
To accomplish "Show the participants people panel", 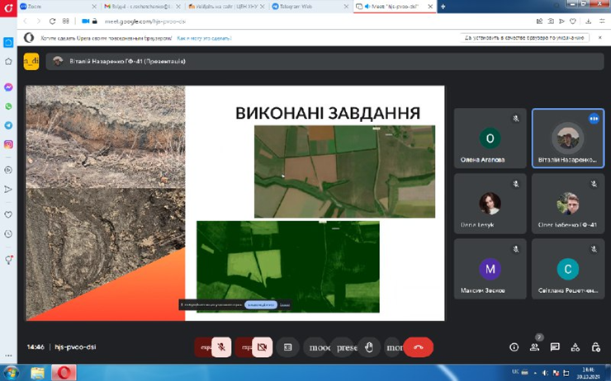I will [x=535, y=347].
